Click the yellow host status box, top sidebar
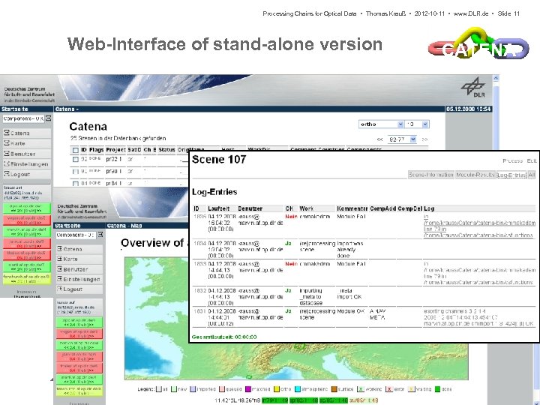The image size is (540, 405). click(27, 278)
